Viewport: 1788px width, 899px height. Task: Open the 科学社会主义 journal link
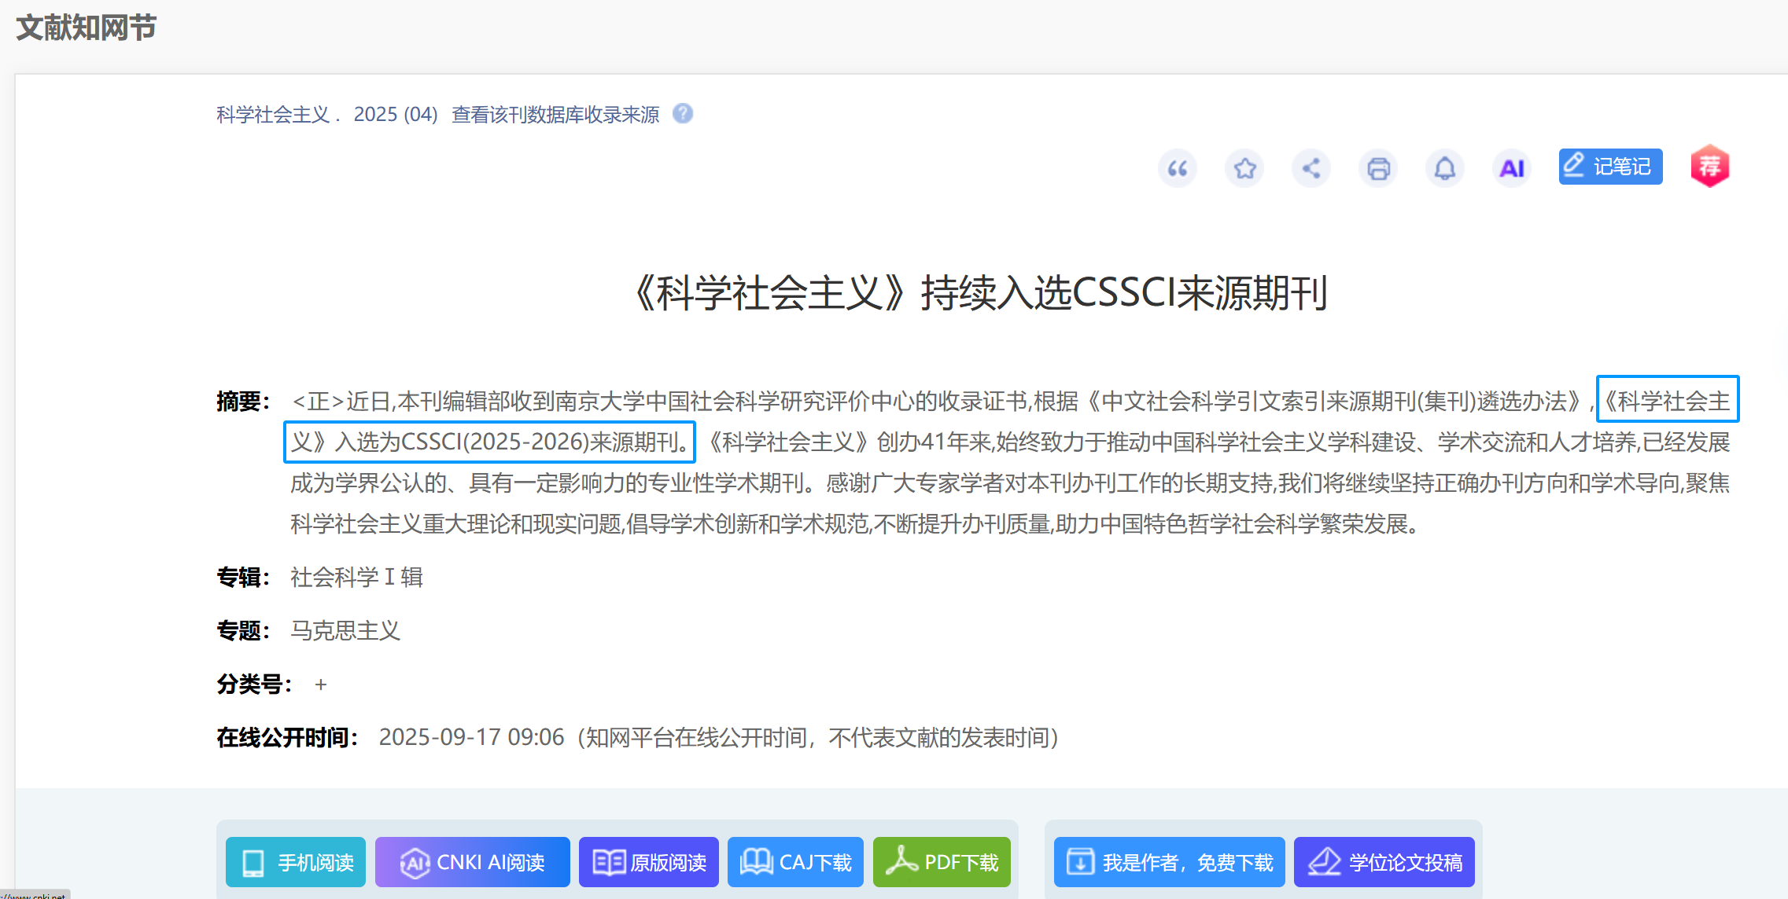coord(273,115)
